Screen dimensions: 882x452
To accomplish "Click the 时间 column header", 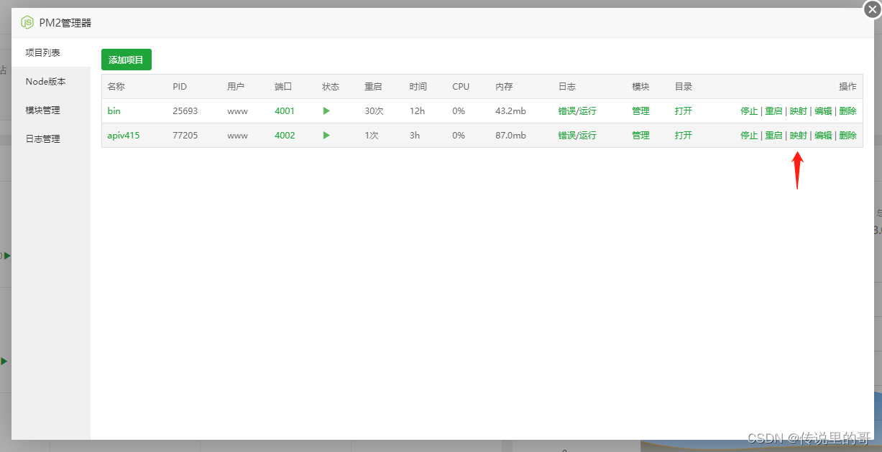I will click(x=418, y=87).
